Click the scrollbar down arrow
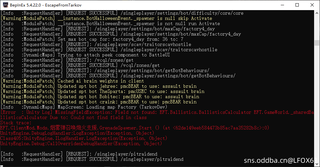The image size is (320, 167). pyautogui.click(x=317, y=164)
